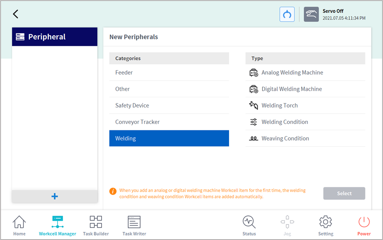383x240 pixels.
Task: Click the orange info icon
Action: (x=113, y=191)
